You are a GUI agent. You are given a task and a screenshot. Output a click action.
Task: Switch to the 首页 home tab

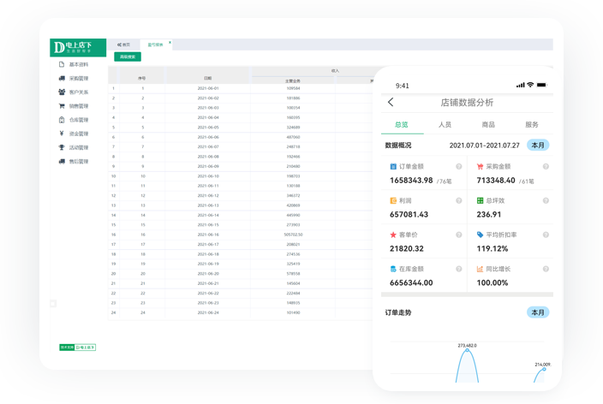pyautogui.click(x=124, y=45)
